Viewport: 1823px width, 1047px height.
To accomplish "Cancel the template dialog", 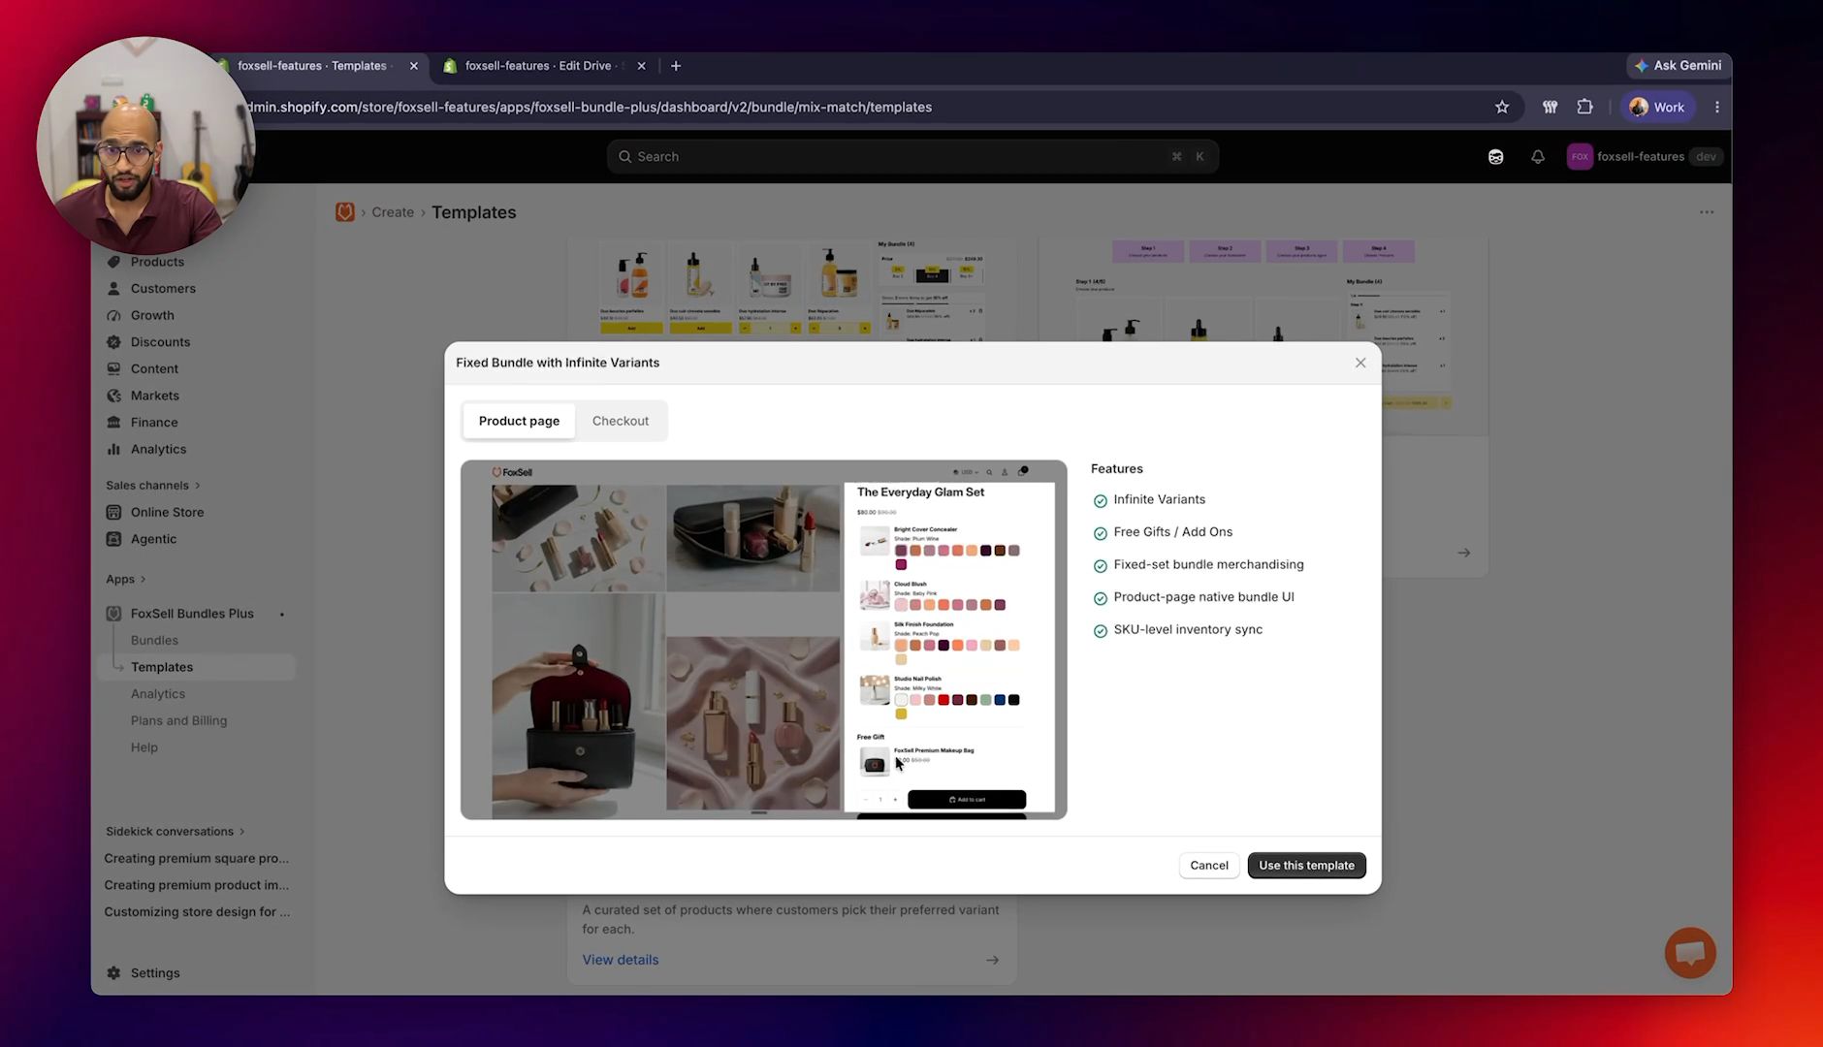I will (x=1209, y=865).
